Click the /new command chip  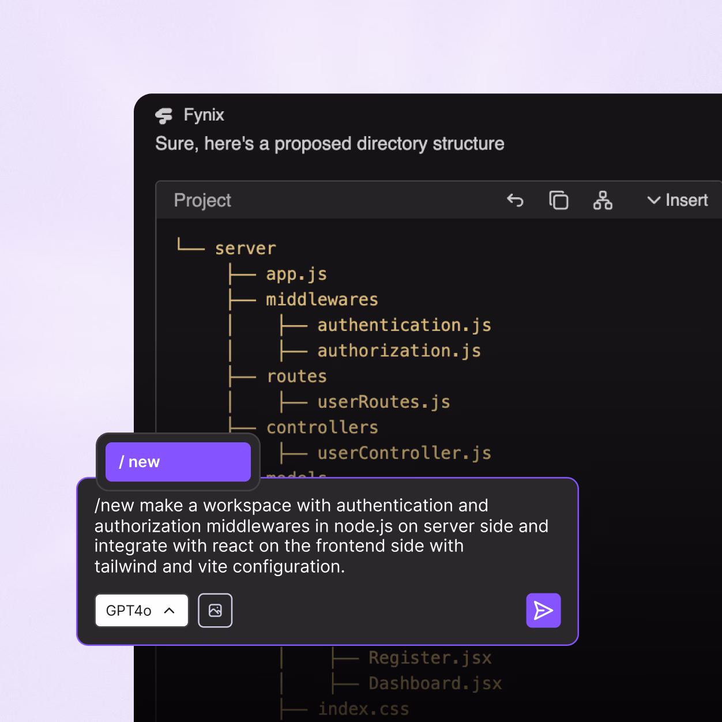tap(177, 461)
